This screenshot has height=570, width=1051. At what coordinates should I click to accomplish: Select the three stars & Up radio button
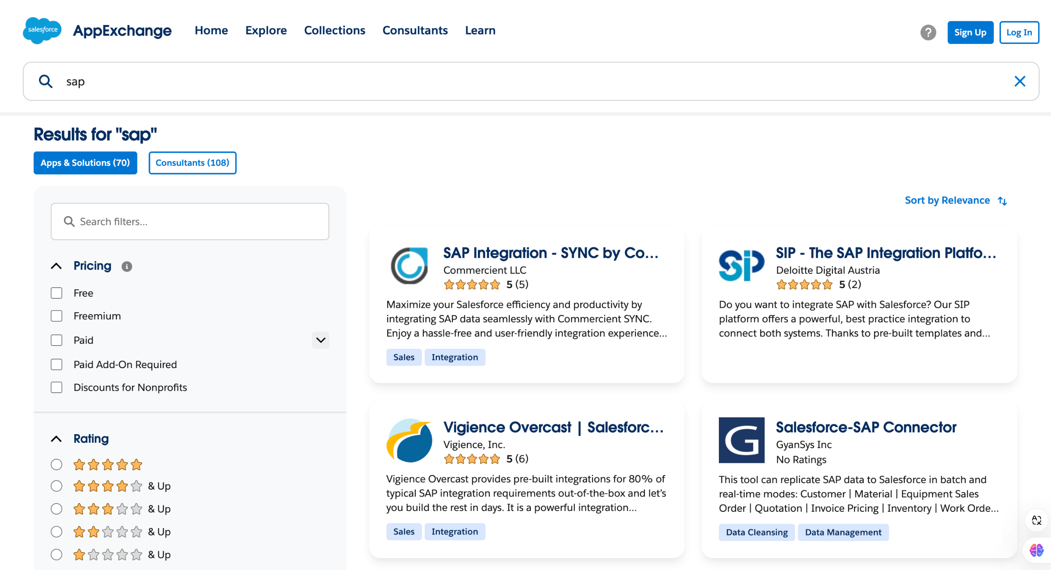tap(56, 509)
